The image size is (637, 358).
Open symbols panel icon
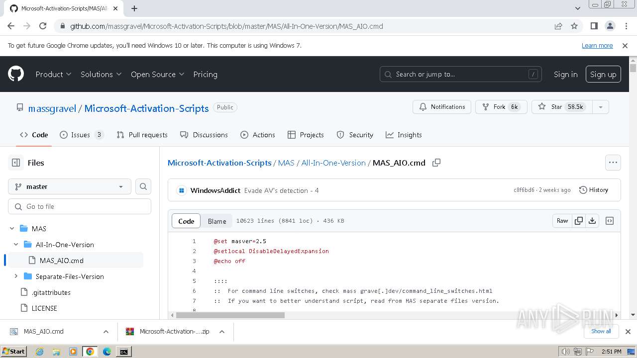coord(610,221)
